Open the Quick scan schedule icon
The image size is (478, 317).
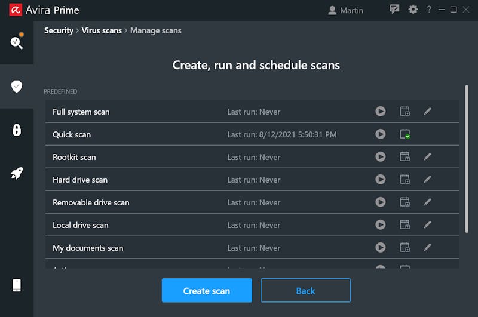(405, 134)
